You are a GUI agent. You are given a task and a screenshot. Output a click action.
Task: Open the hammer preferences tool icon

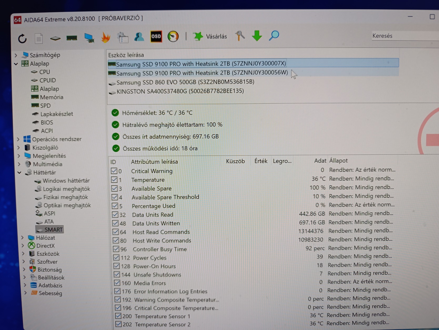pyautogui.click(x=240, y=36)
